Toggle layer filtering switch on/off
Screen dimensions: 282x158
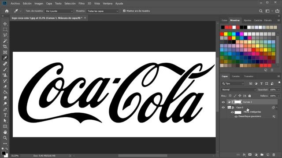279,83
